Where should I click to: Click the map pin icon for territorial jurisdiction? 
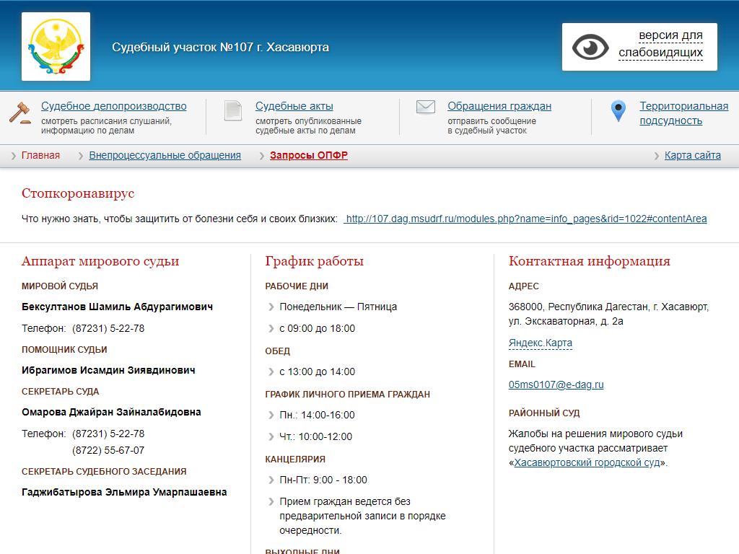618,111
